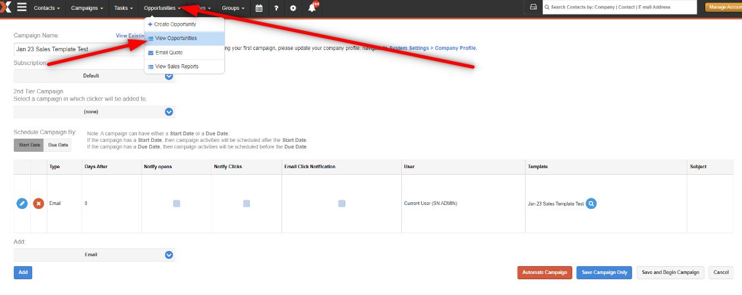
Task: Open the 2nd Tier Campaign (none) dropdown
Action: pyautogui.click(x=94, y=112)
